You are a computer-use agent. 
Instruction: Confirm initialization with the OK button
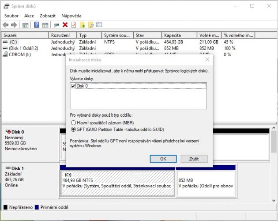point(163,159)
